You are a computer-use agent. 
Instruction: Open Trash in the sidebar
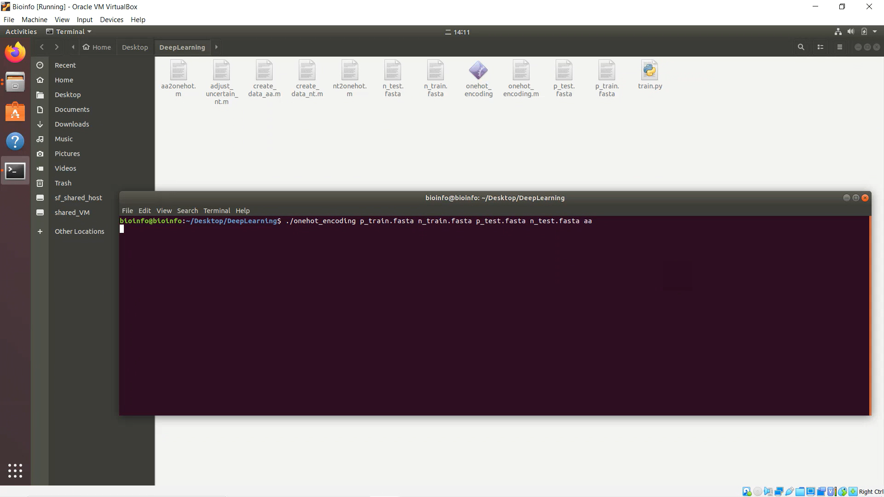tap(63, 183)
